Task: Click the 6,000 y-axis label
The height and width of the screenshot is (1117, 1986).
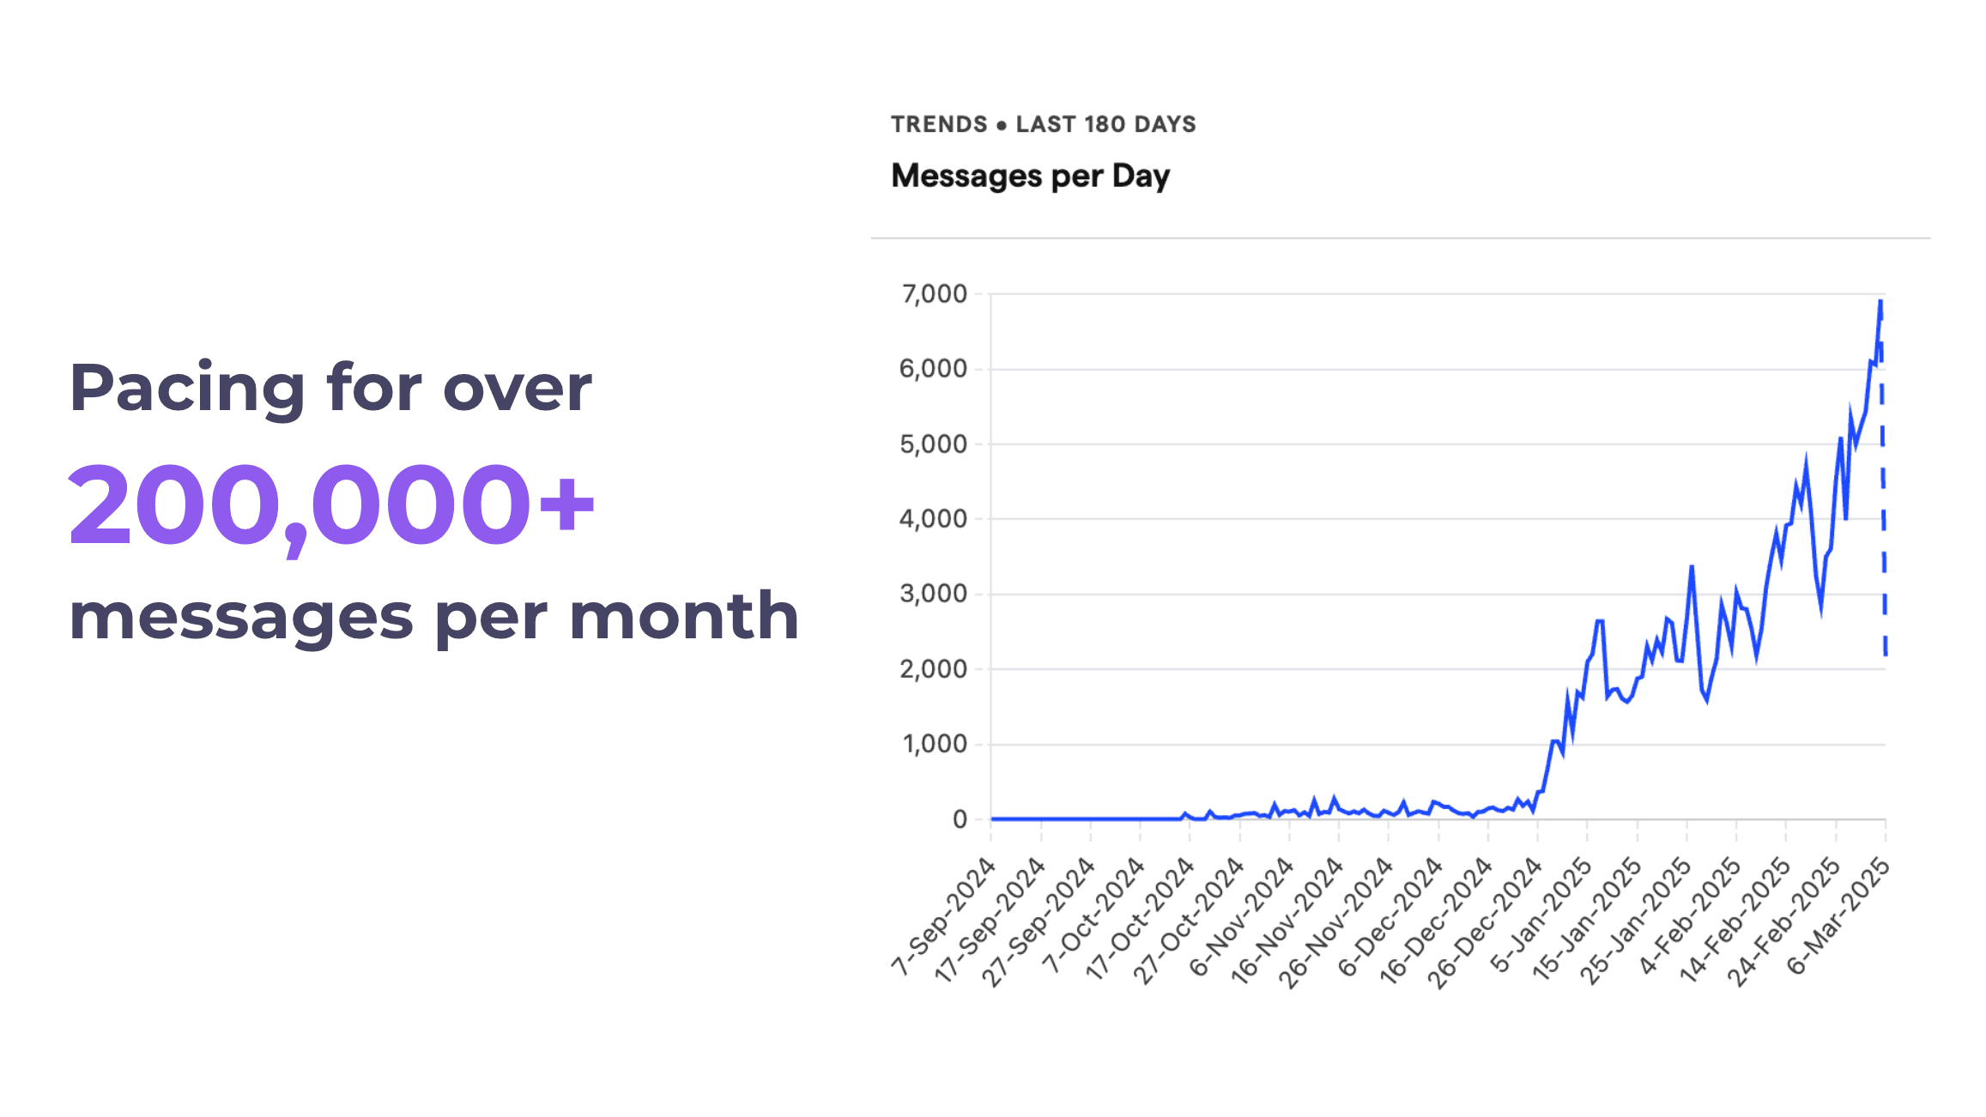Action: (933, 369)
